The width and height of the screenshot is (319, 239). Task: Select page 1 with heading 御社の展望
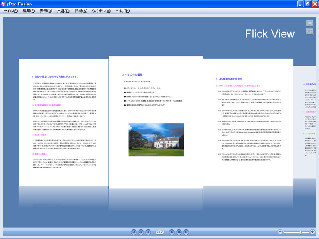(64, 122)
